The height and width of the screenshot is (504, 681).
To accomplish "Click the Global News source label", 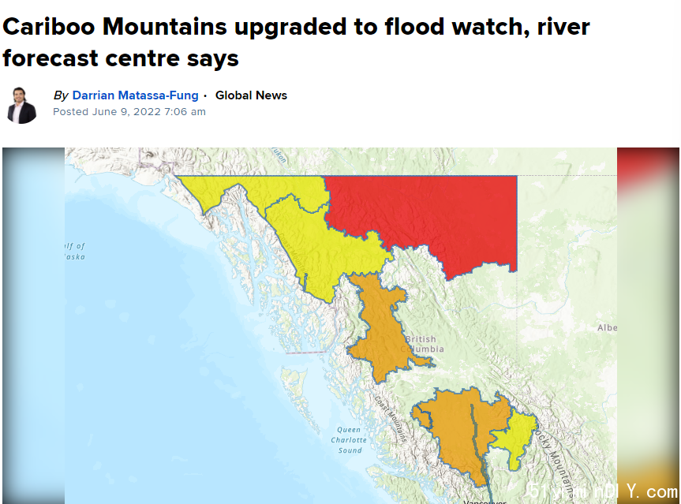I will (251, 95).
